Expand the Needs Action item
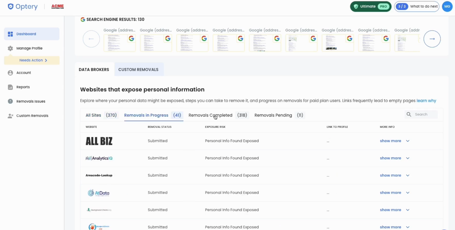 tap(32, 60)
